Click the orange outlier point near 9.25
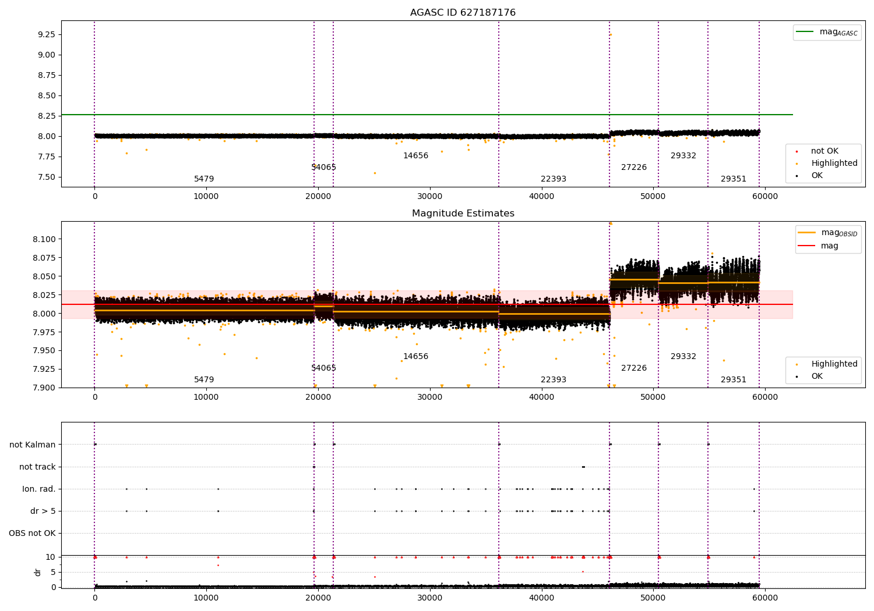The width and height of the screenshot is (874, 611). pos(610,34)
